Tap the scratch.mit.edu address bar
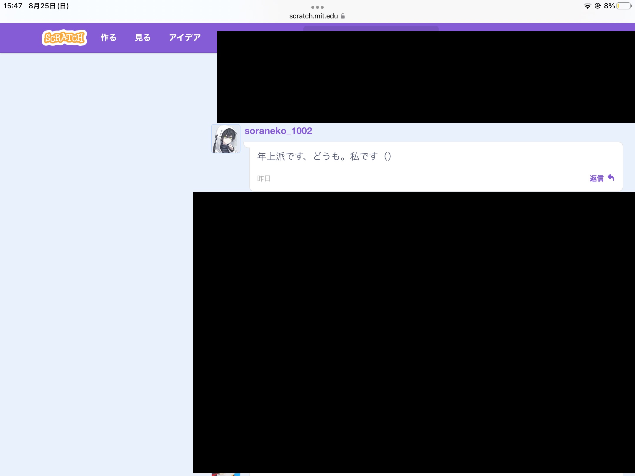This screenshot has width=635, height=476. click(x=313, y=16)
